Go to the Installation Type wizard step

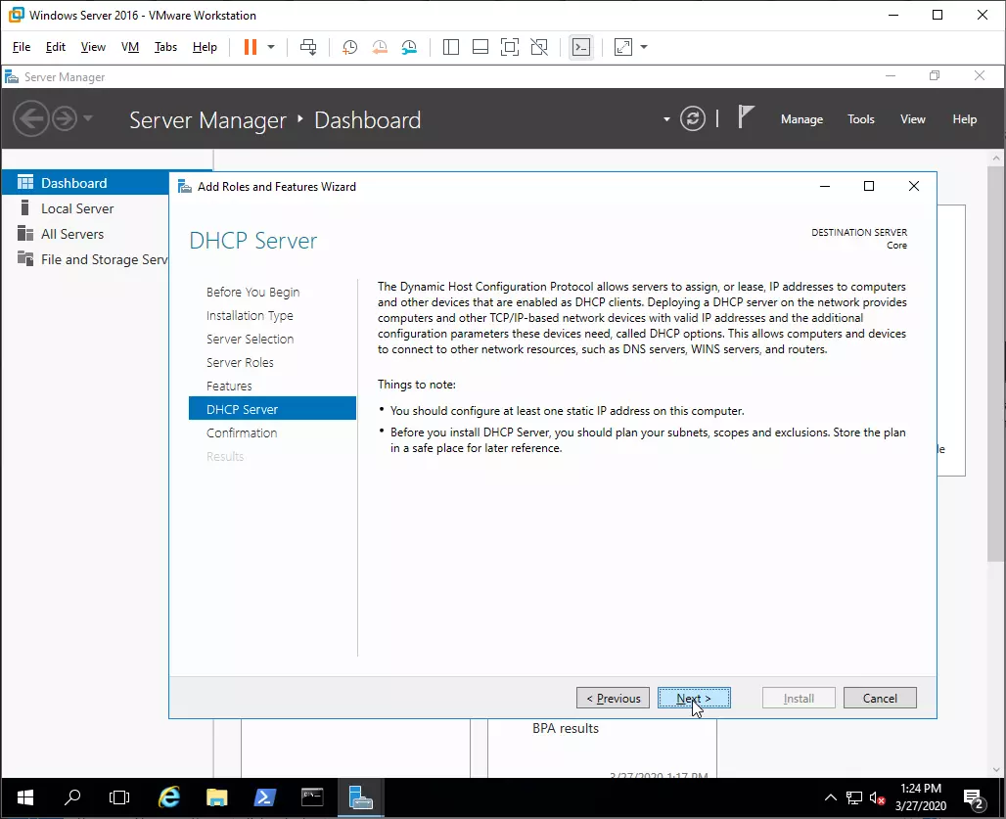250,315
